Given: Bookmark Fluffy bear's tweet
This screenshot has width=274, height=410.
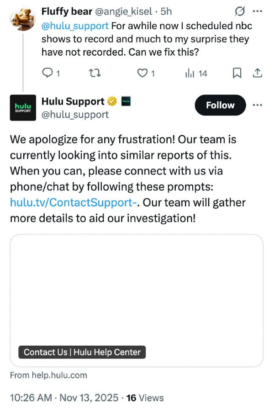Looking at the screenshot, I should click(237, 73).
